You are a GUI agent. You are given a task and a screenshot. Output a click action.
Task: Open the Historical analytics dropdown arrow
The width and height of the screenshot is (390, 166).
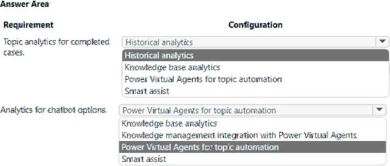click(x=382, y=42)
